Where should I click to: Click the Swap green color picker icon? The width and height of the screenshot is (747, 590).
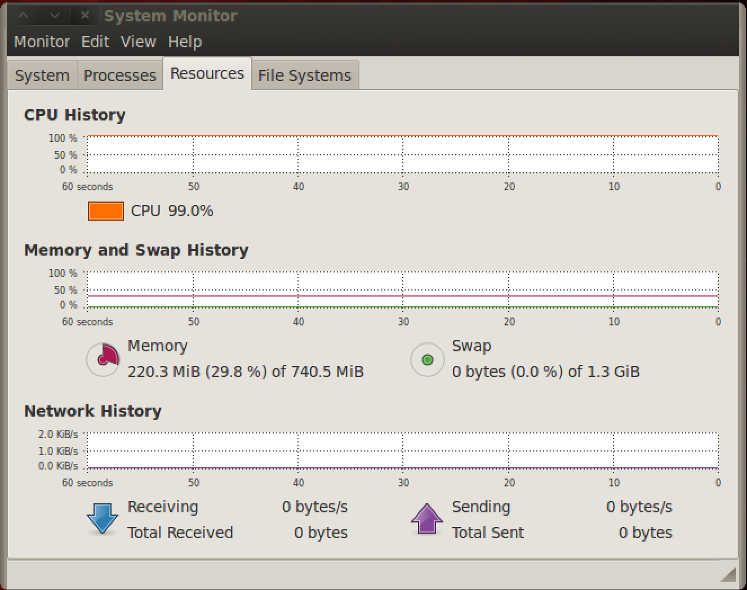pos(428,359)
